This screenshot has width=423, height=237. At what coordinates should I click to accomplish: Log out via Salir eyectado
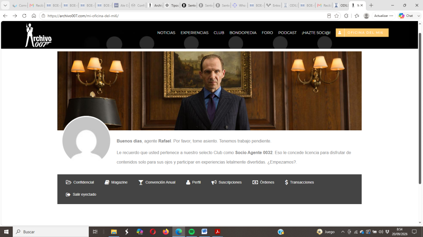(81, 194)
